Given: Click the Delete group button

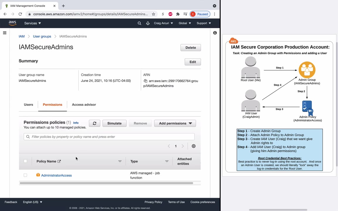Looking at the screenshot, I should (190, 47).
